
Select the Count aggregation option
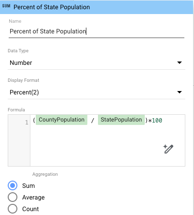coord(13,209)
